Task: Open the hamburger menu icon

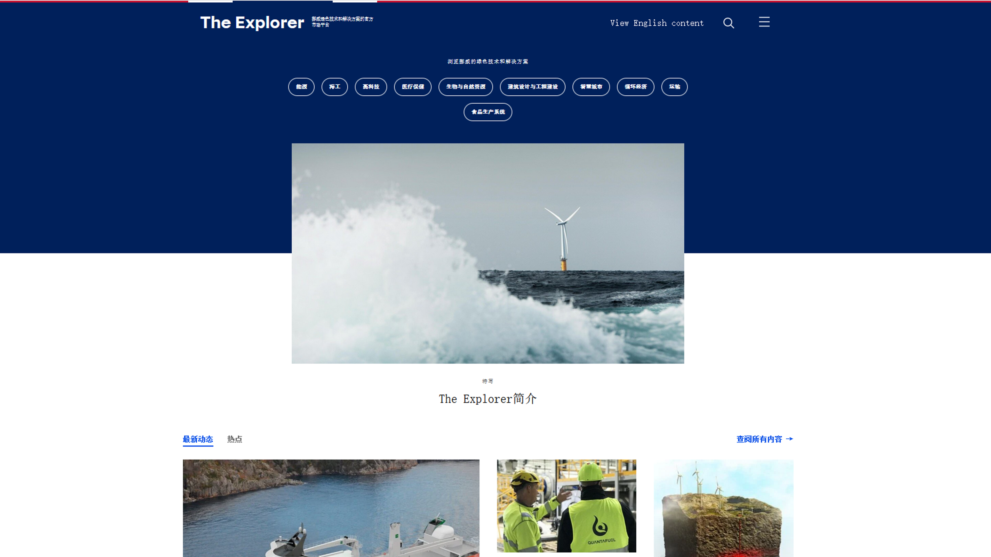Action: click(764, 22)
